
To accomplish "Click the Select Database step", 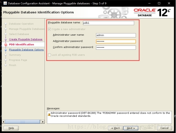I will (x=19, y=34).
